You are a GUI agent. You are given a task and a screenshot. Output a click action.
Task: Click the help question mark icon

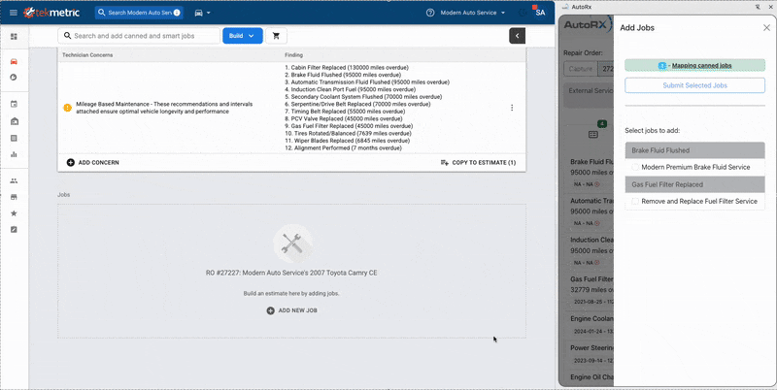(x=430, y=13)
